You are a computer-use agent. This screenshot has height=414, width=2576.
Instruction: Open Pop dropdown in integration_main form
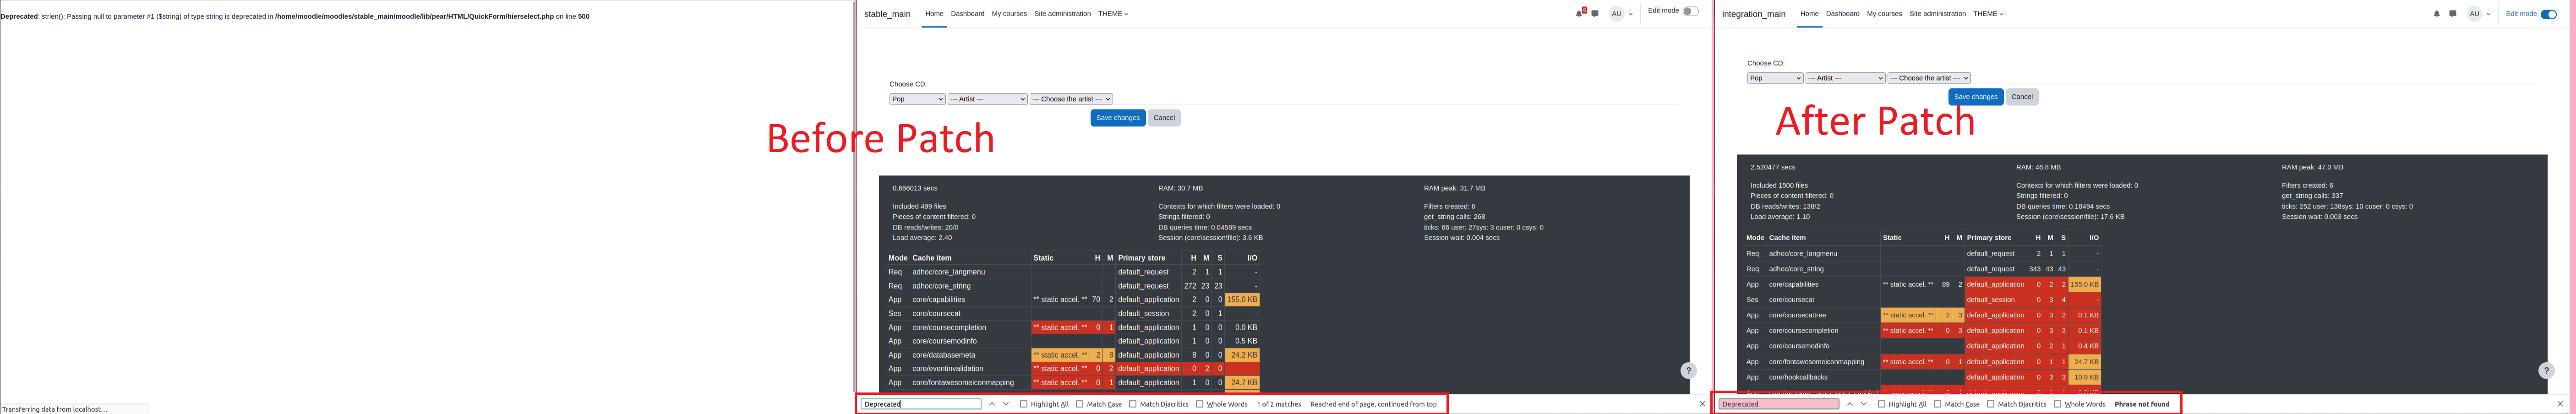tap(1775, 78)
